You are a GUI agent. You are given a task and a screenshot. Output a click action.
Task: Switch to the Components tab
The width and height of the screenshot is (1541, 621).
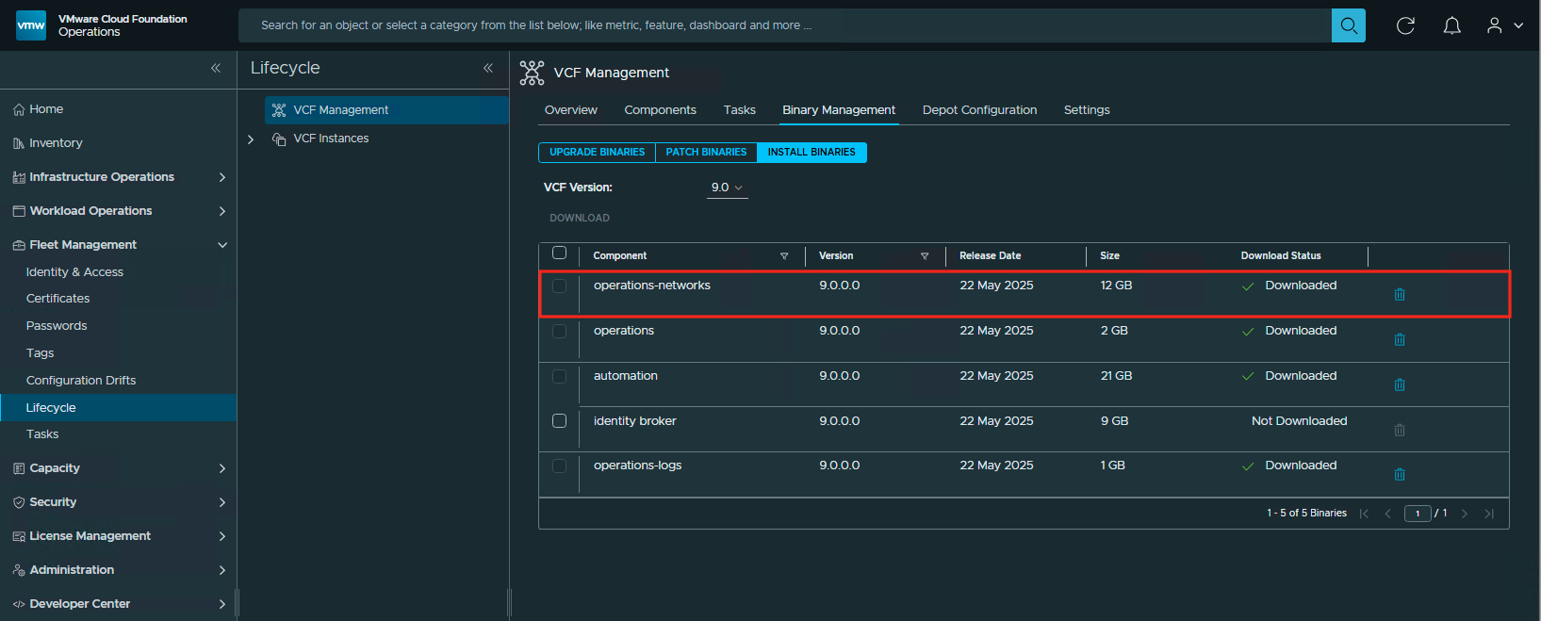[x=660, y=110]
